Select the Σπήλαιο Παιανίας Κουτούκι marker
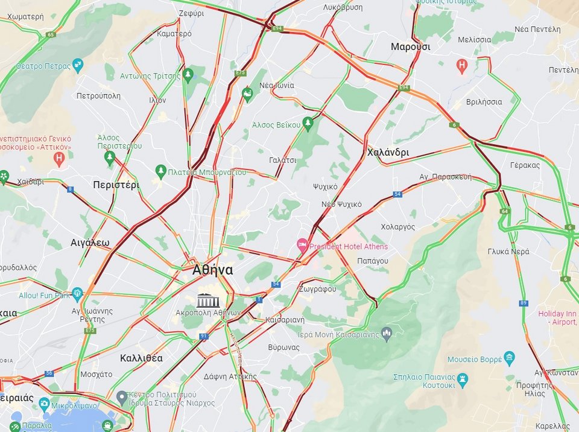Image resolution: width=579 pixels, height=432 pixels. [462, 379]
